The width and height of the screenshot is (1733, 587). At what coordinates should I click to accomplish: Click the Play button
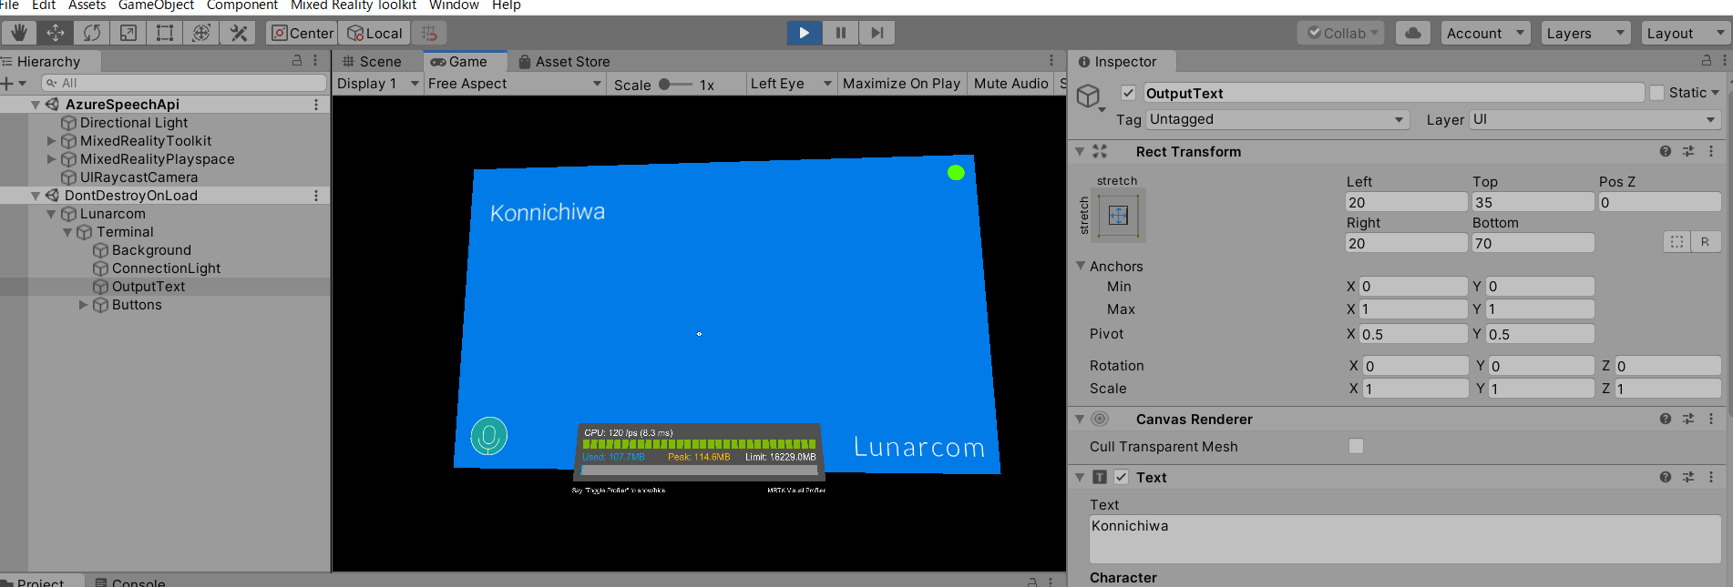pos(804,33)
